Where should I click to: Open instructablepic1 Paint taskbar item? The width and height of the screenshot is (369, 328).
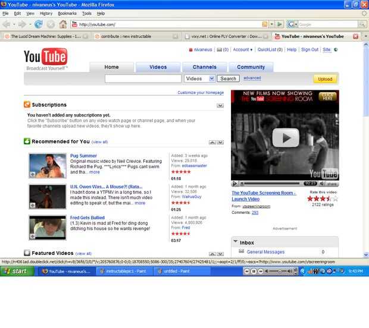pos(124,271)
